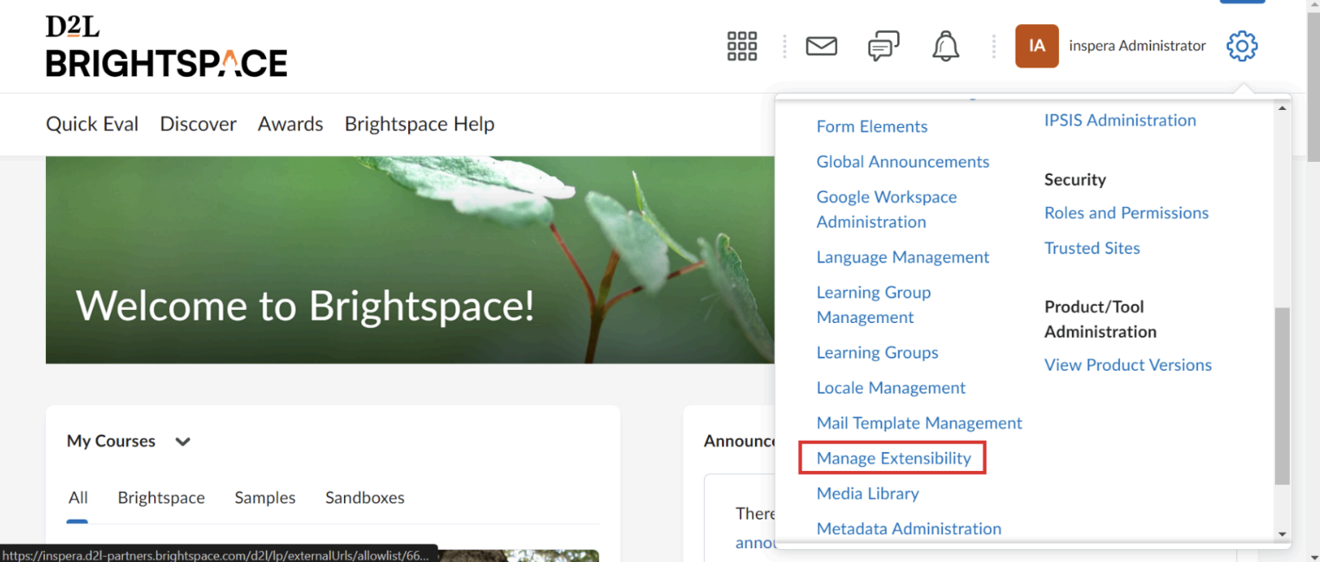Open Trusted Sites link
Screen dimensions: 1320x562
point(1092,249)
